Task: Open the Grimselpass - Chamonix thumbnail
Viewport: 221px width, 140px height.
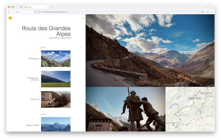Action: pyautogui.click(x=56, y=79)
